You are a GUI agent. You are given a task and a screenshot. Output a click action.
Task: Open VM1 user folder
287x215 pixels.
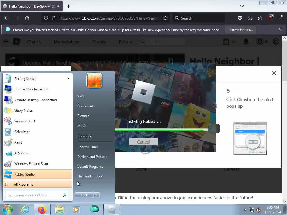[80, 96]
